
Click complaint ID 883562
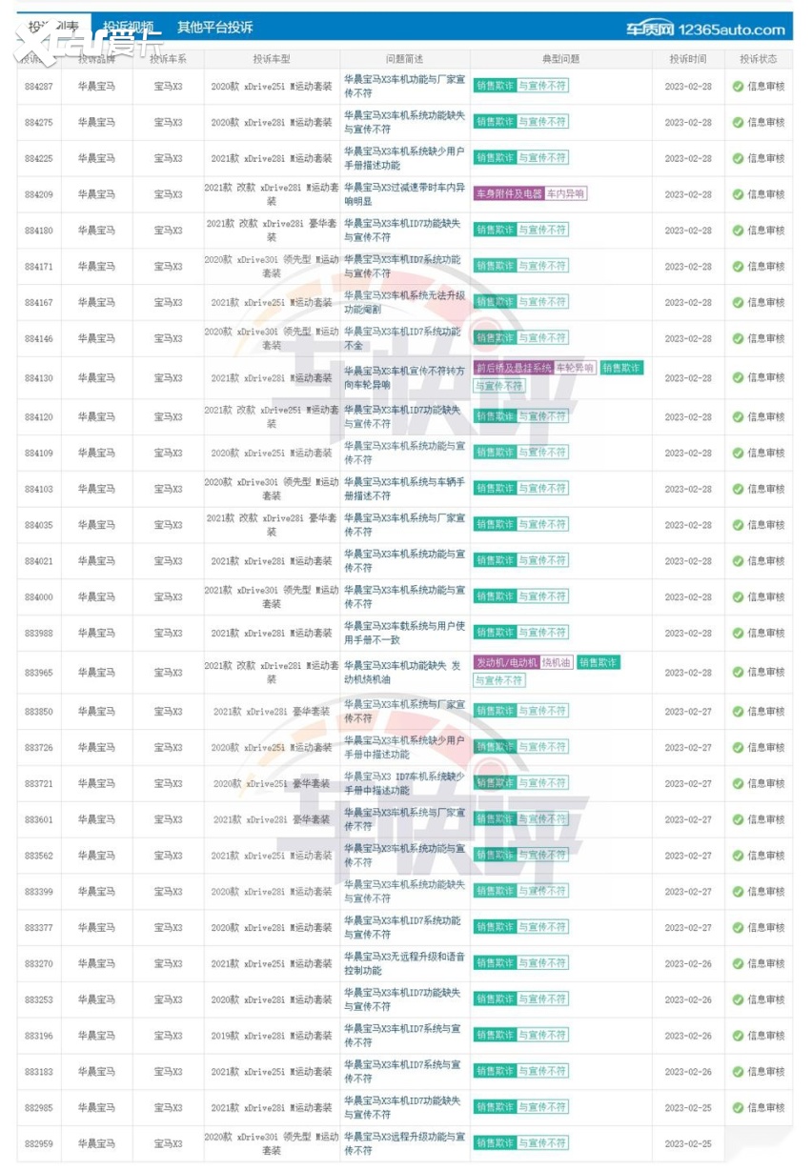coord(39,856)
